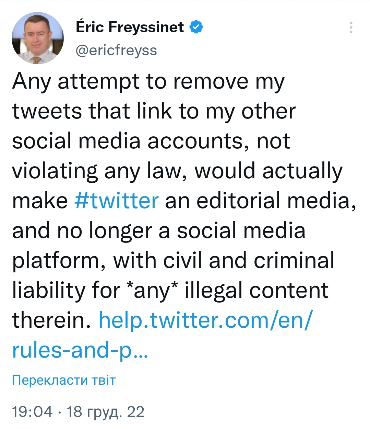Click the "18 груд. 22" date
The height and width of the screenshot is (429, 370).
click(105, 411)
